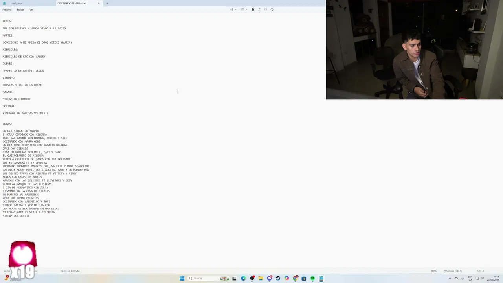Open the list style dropdown
This screenshot has width=503, height=283.
[244, 9]
